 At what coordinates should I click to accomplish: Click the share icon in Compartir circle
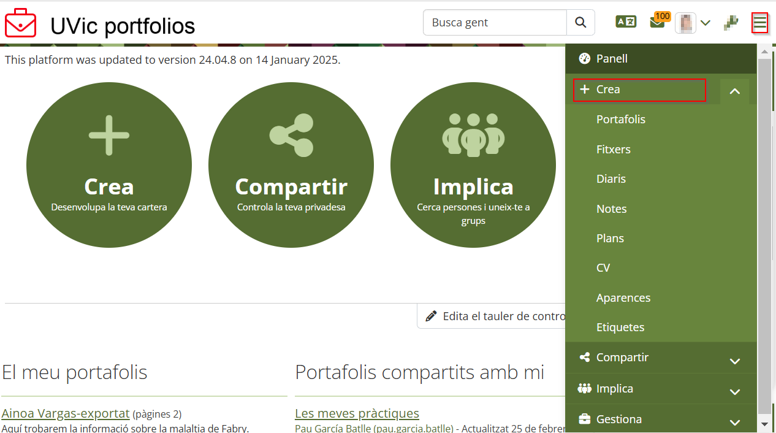[291, 135]
